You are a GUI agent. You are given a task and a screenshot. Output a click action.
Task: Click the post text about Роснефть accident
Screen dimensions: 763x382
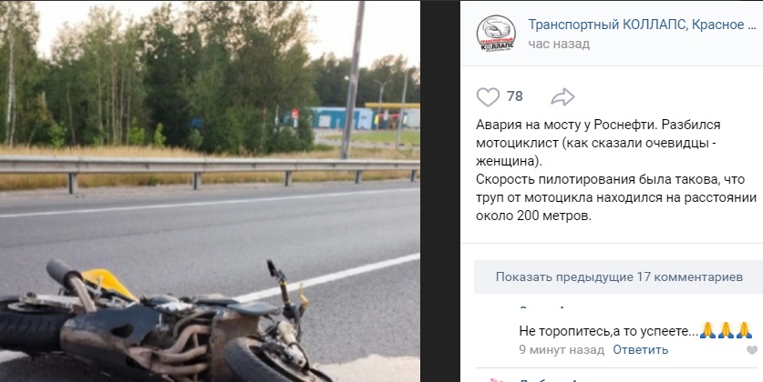click(616, 170)
